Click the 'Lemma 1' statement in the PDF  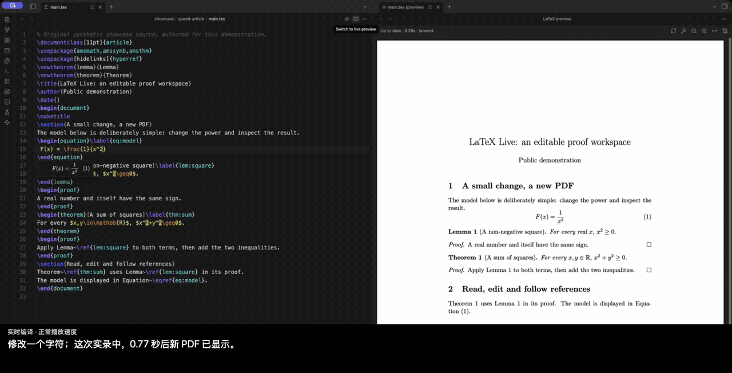click(x=532, y=232)
